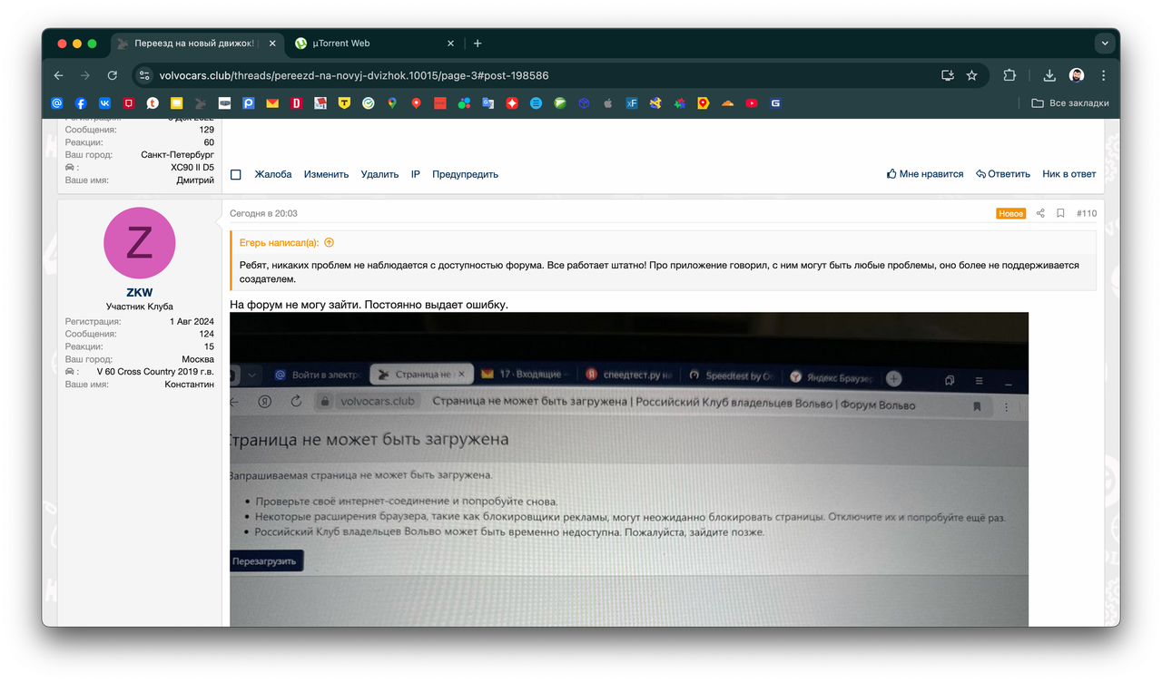
Task: Click the Сегодня в 20:03 timestamp
Action: pyautogui.click(x=263, y=213)
